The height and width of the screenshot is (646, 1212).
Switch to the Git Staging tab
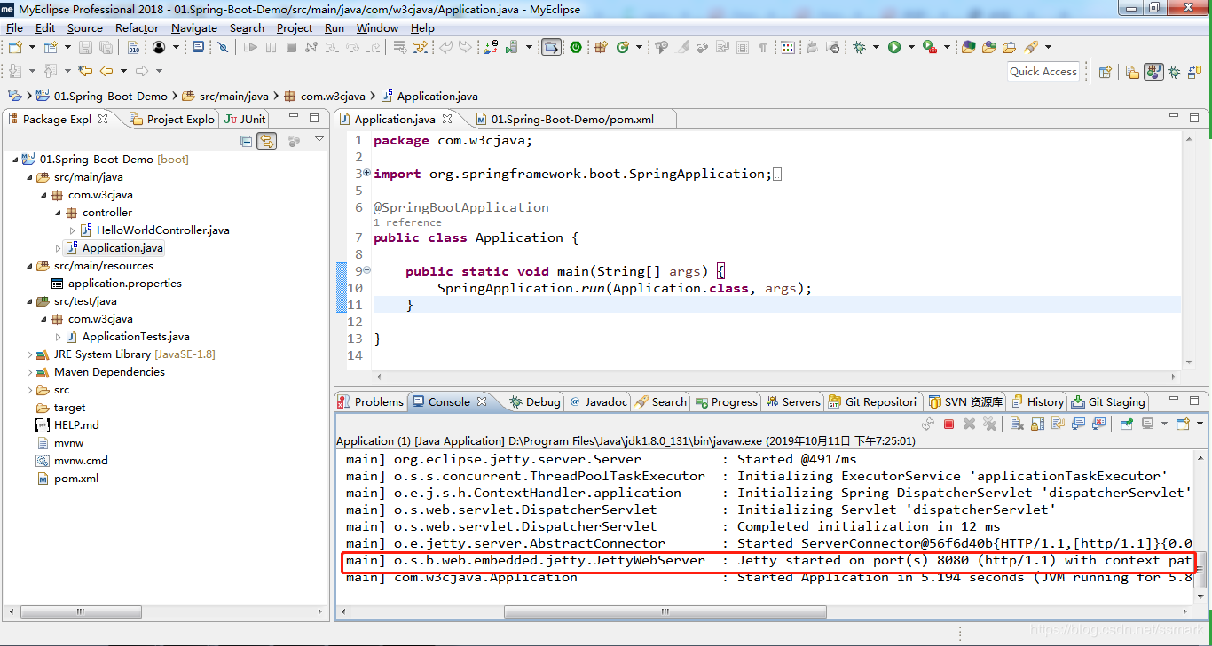[1109, 401]
